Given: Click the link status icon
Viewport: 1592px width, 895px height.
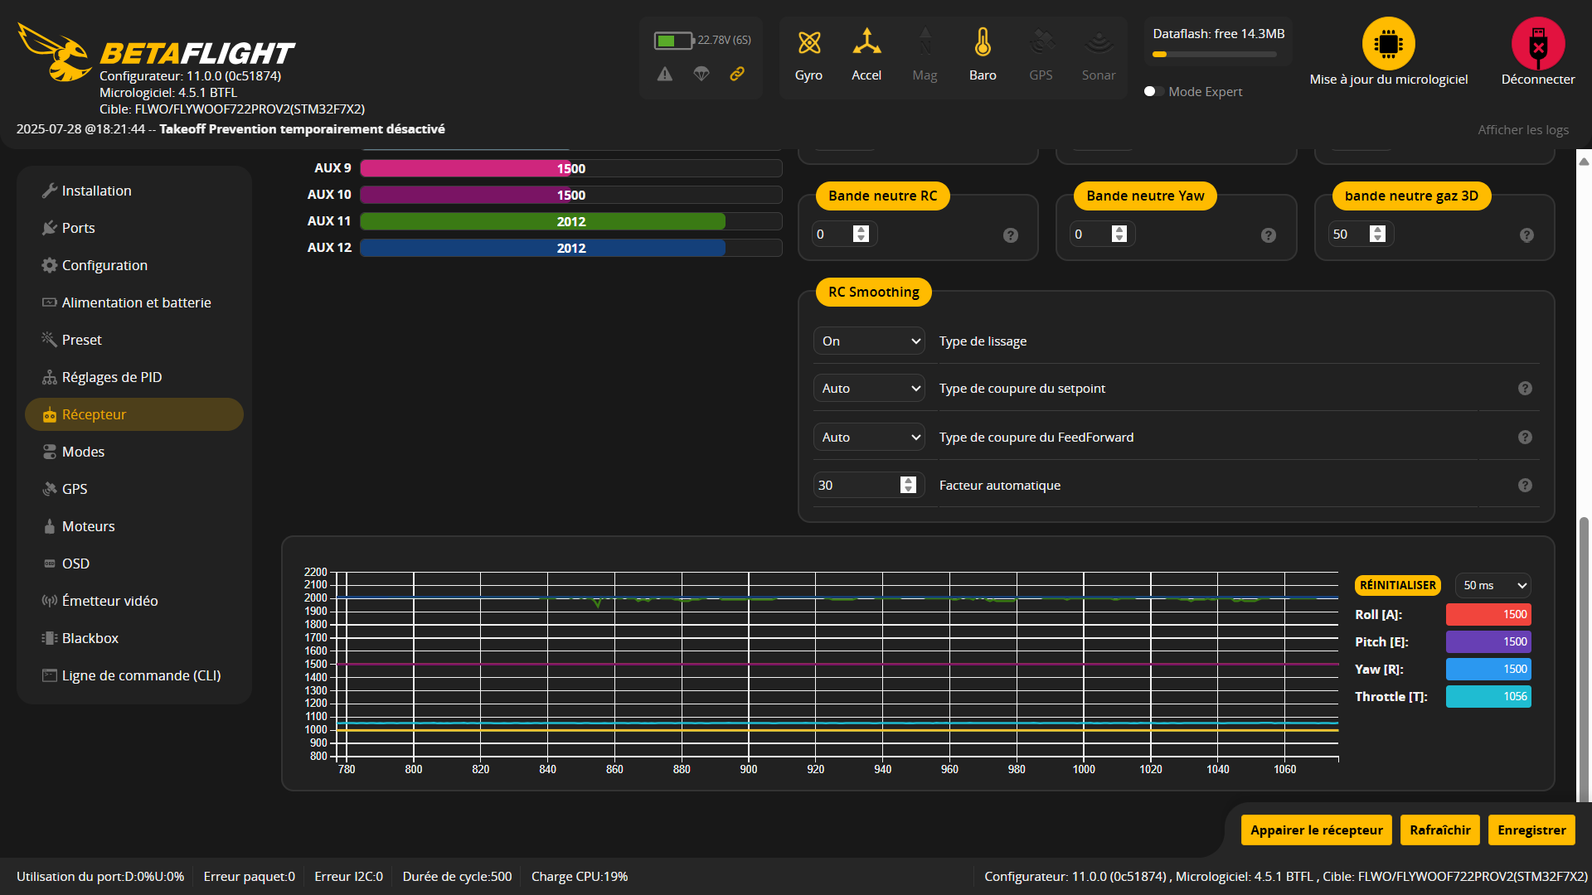Looking at the screenshot, I should 736,75.
